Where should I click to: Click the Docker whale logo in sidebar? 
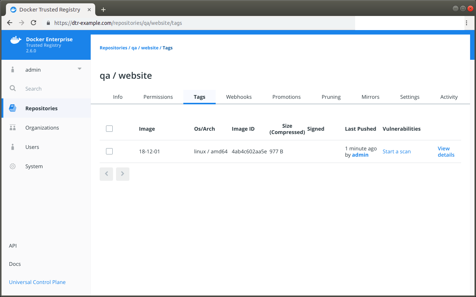[x=16, y=40]
